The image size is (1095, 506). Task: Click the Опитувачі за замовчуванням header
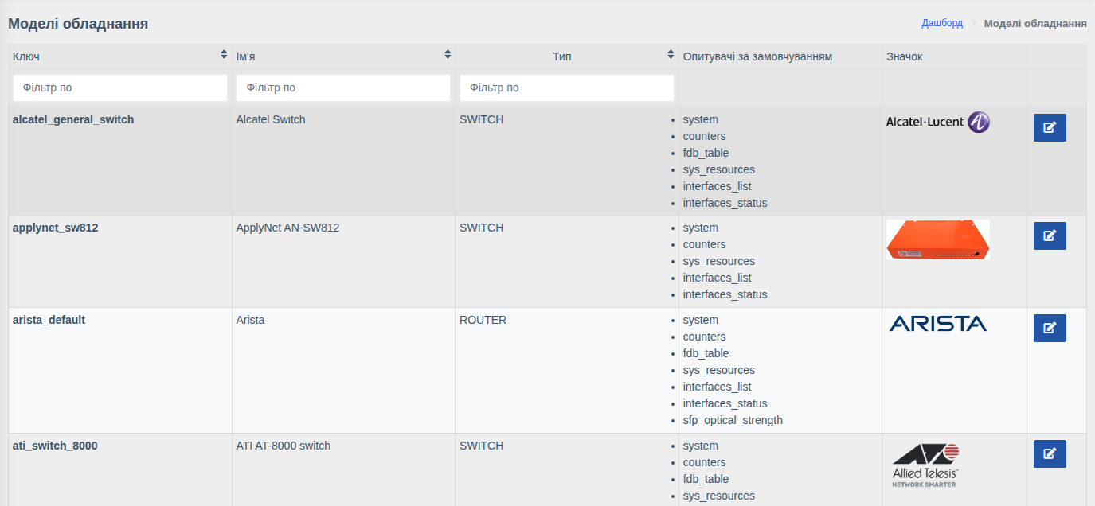pos(757,56)
